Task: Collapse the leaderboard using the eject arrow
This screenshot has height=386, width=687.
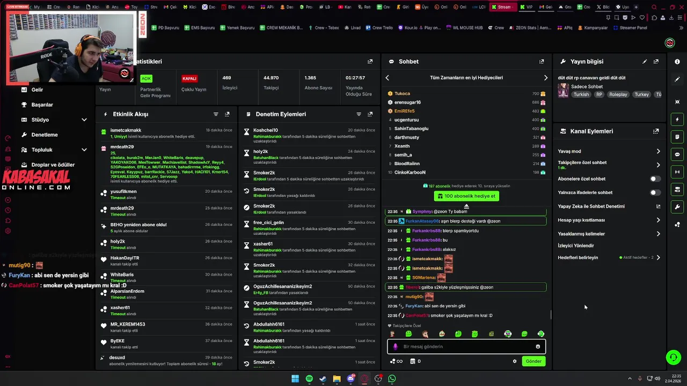Action: 466,206
